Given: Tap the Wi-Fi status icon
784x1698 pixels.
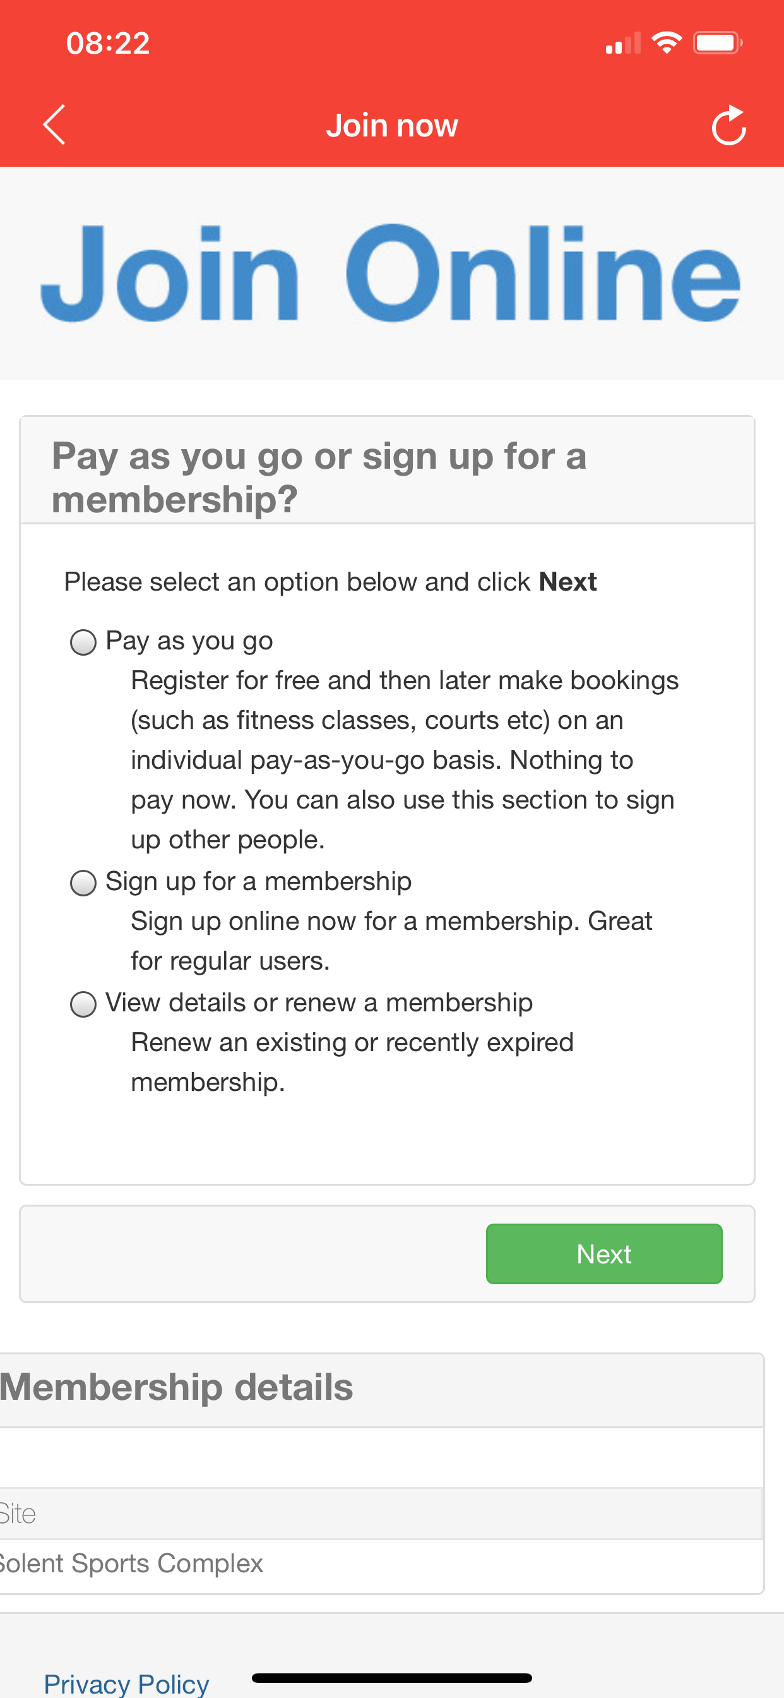Looking at the screenshot, I should pyautogui.click(x=666, y=43).
